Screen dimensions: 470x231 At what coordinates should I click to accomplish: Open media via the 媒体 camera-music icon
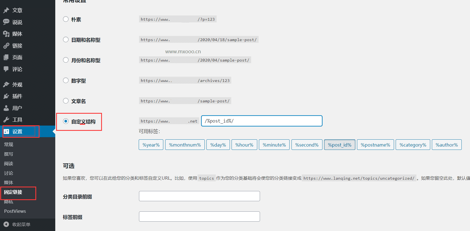[6, 34]
